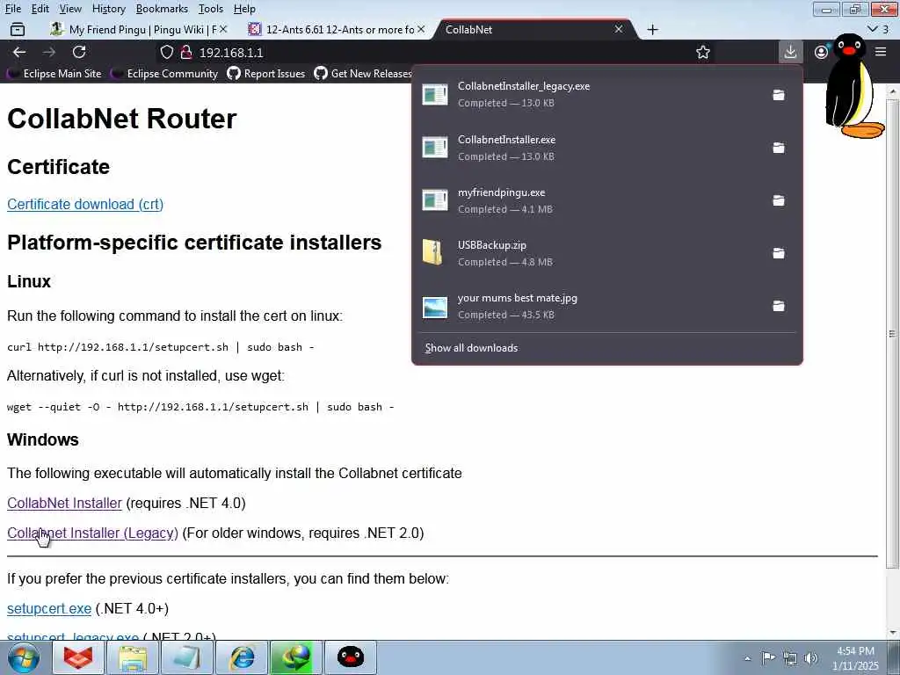
Task: Open the View menu
Action: 70,9
